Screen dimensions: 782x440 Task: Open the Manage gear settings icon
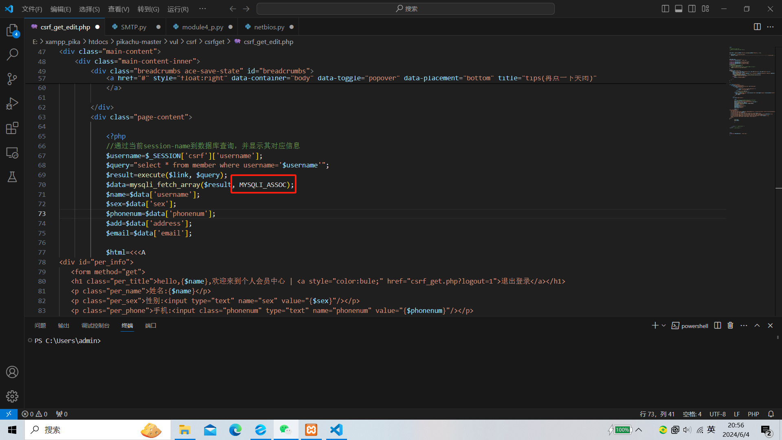[12, 396]
